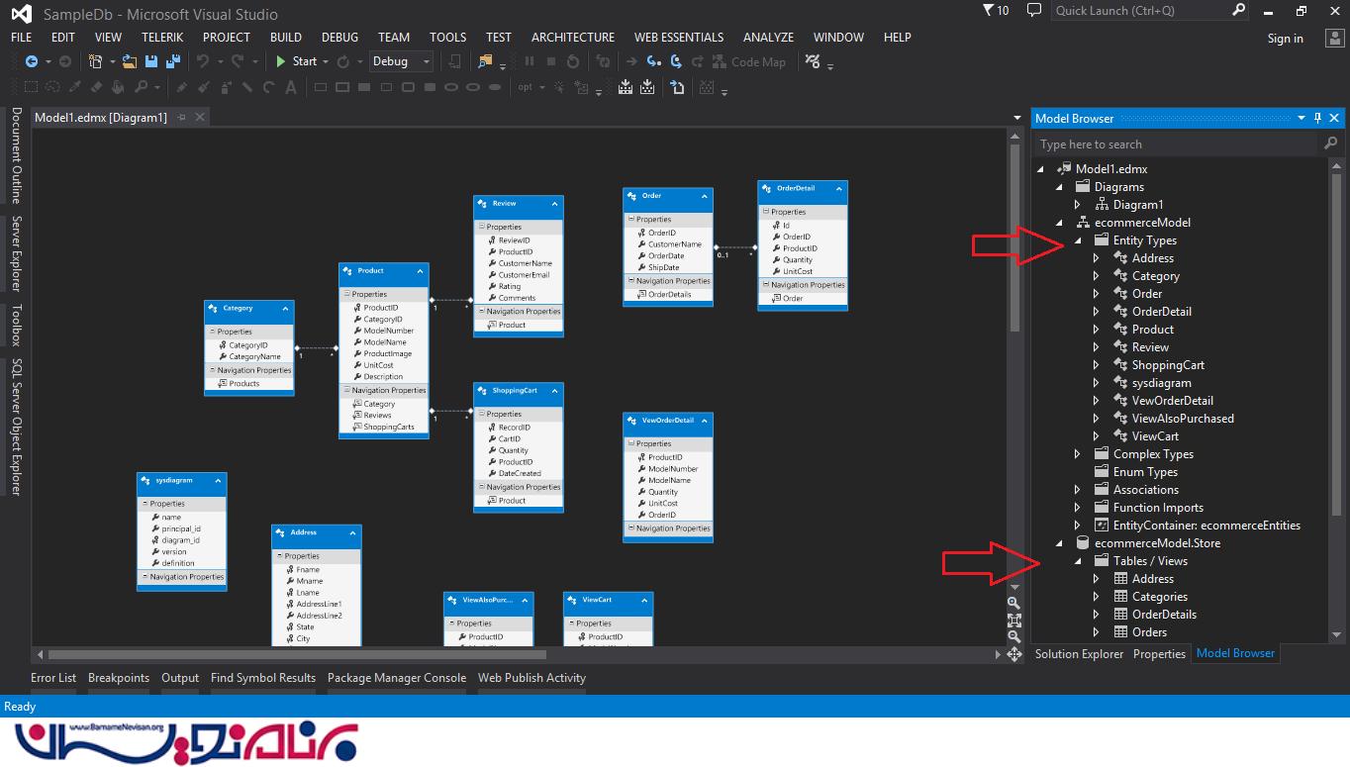Viewport: 1350px width, 767px height.
Task: Zoom out on the diagram canvas
Action: pyautogui.click(x=1013, y=637)
